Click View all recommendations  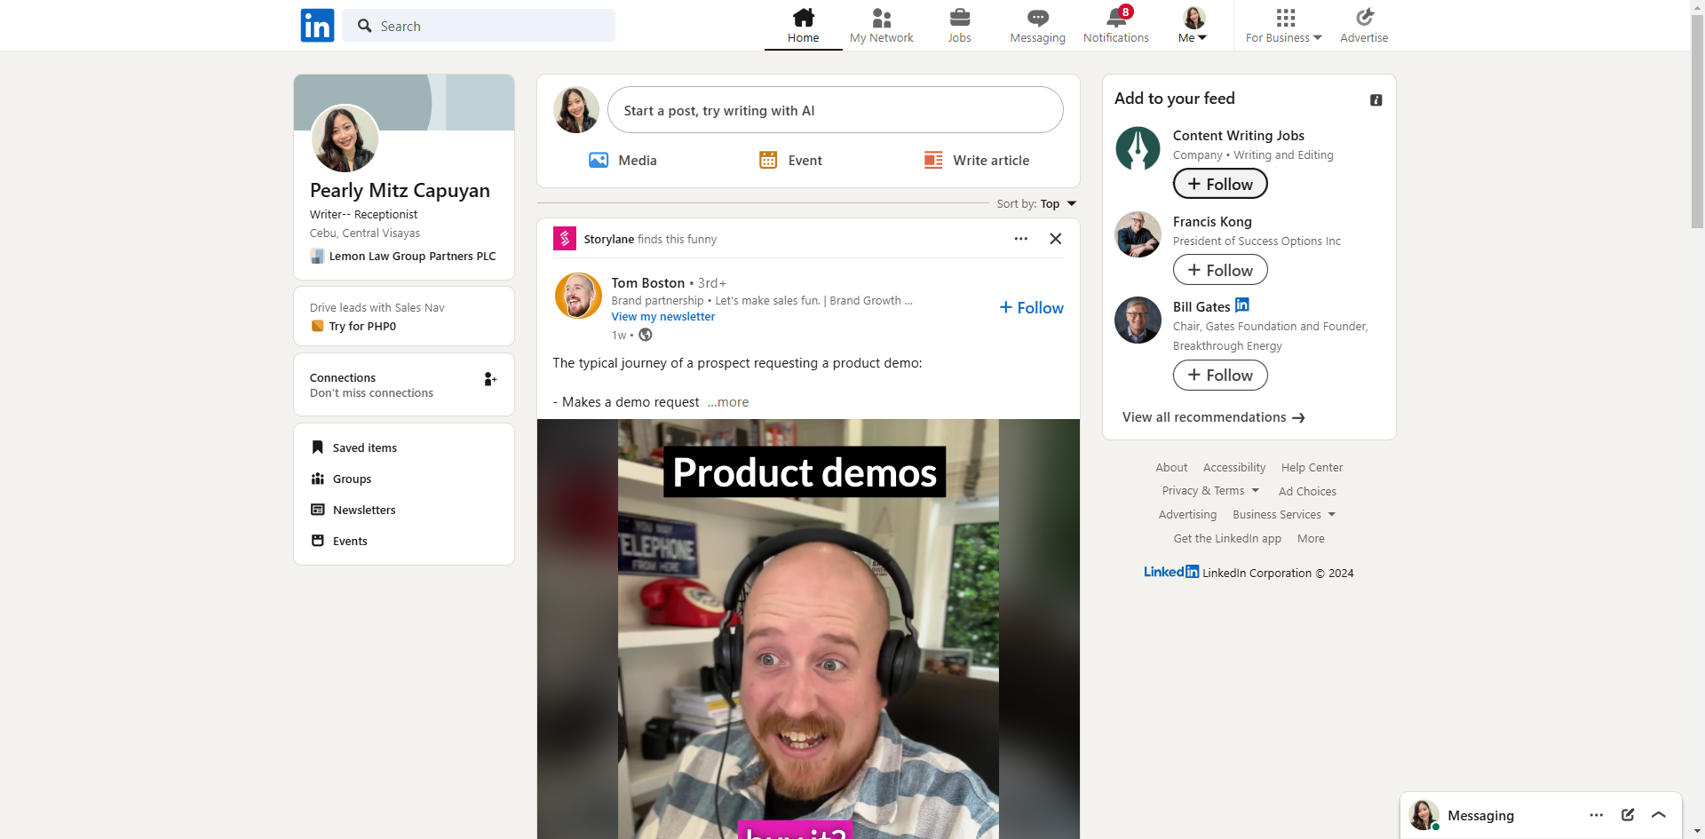[1213, 417]
